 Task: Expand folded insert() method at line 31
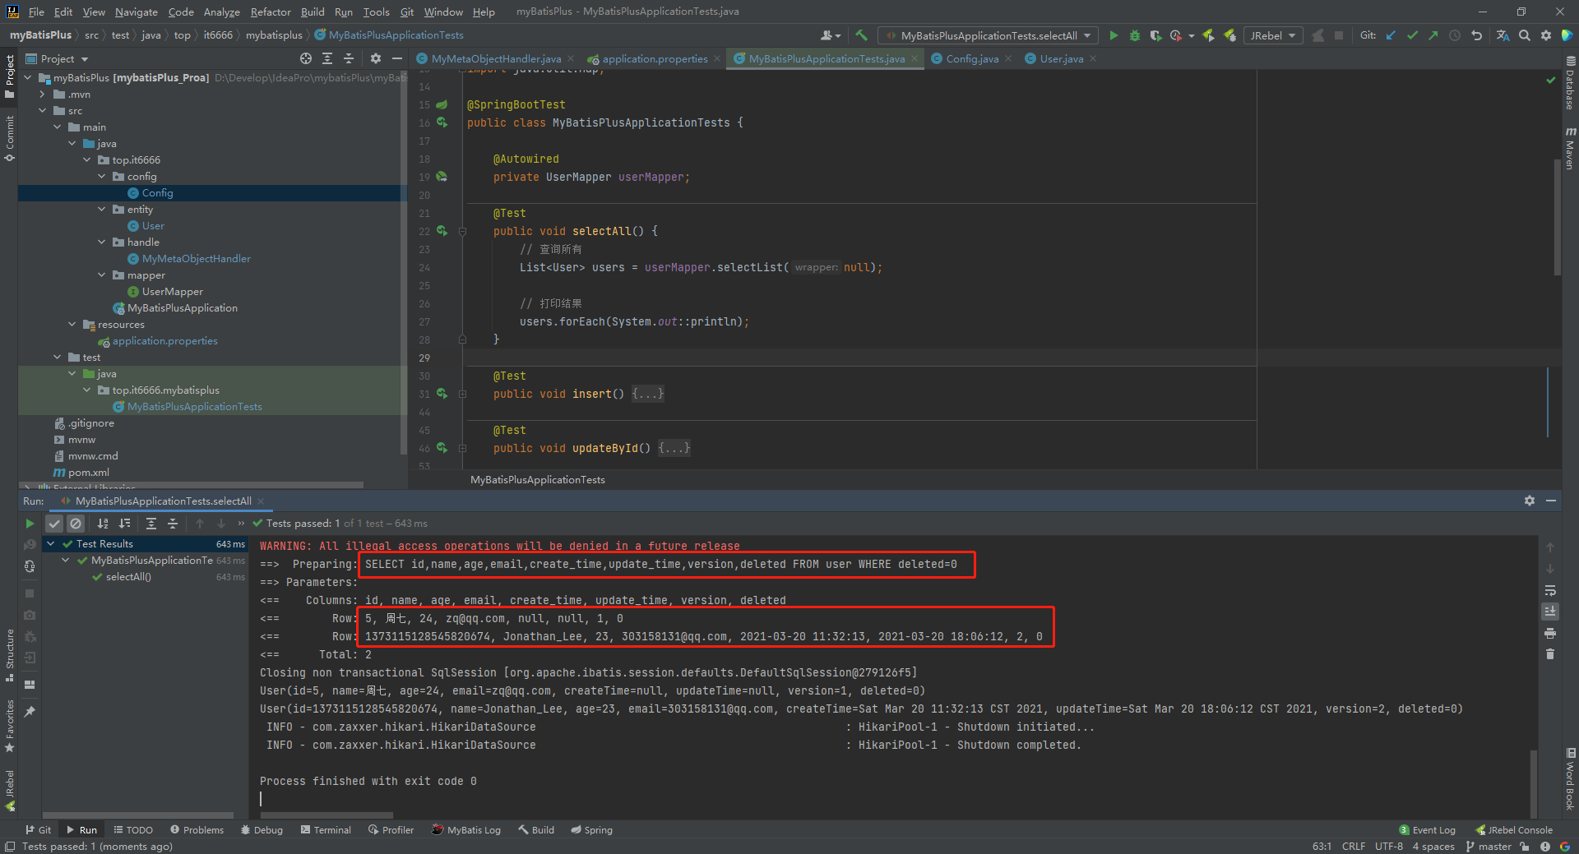point(462,394)
